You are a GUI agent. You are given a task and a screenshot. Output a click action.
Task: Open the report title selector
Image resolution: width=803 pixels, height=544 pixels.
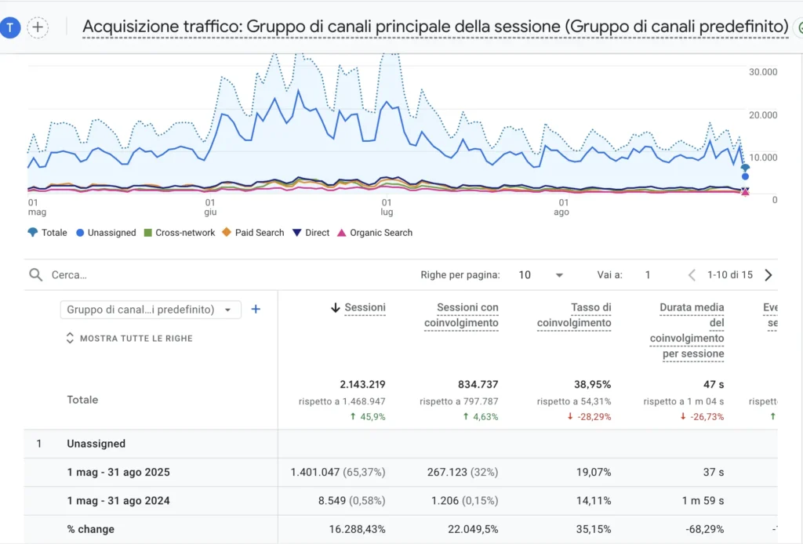coord(435,27)
